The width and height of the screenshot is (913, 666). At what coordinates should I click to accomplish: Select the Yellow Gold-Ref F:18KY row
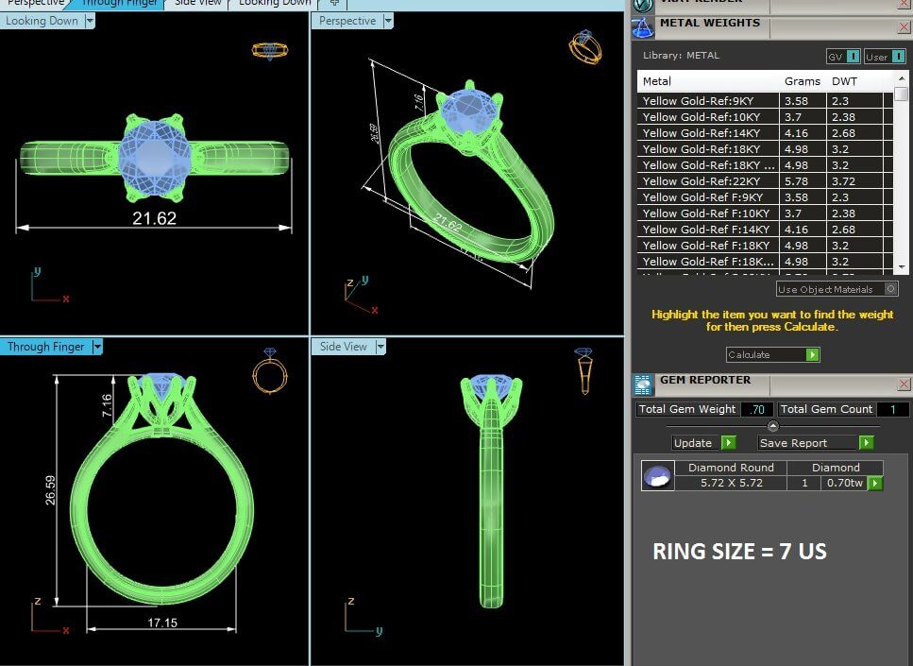point(765,246)
